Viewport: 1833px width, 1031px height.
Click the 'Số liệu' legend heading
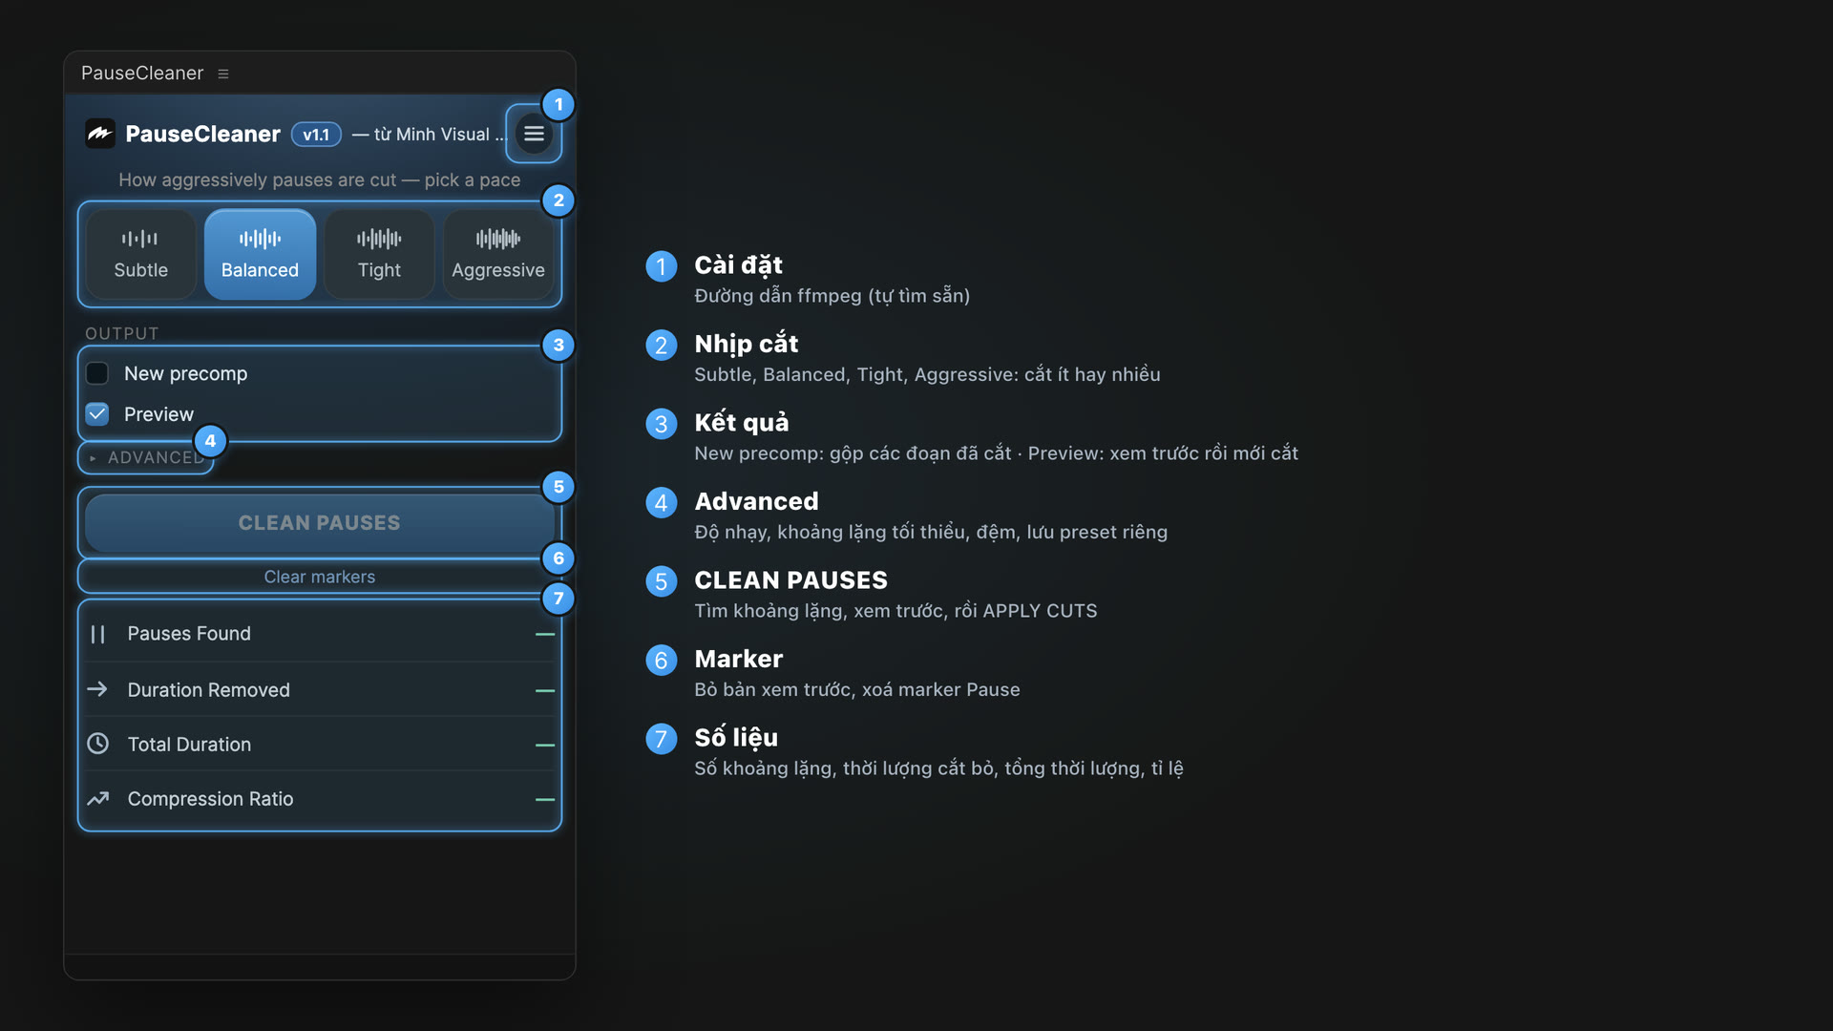point(736,737)
